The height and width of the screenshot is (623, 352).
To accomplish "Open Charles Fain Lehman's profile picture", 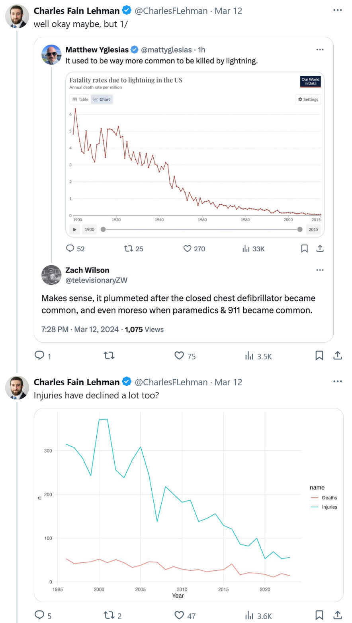I will pos(16,17).
